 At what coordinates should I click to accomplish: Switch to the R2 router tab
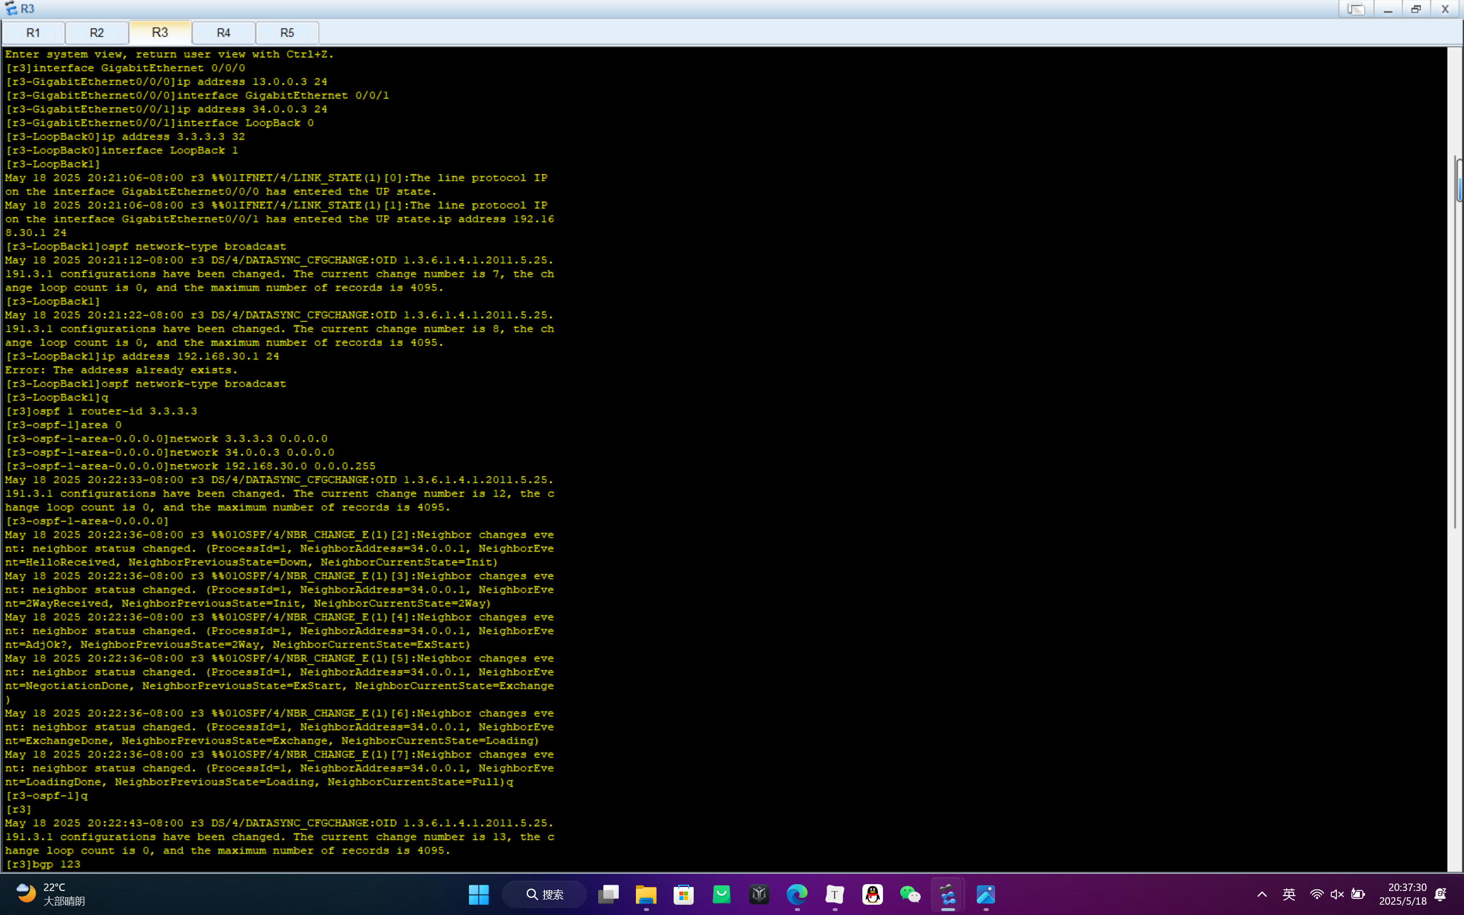pyautogui.click(x=97, y=33)
